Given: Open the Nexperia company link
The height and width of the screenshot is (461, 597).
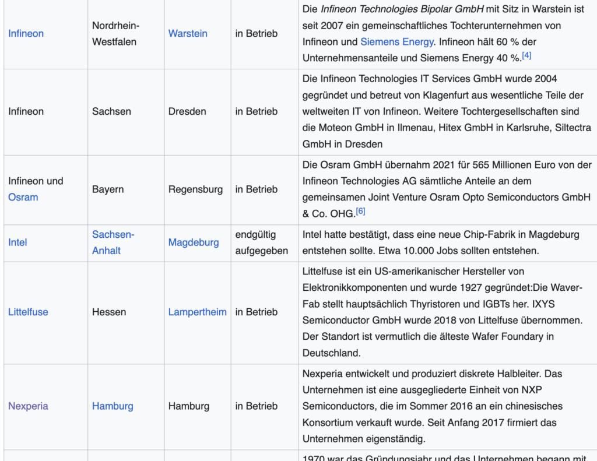Looking at the screenshot, I should pyautogui.click(x=28, y=406).
